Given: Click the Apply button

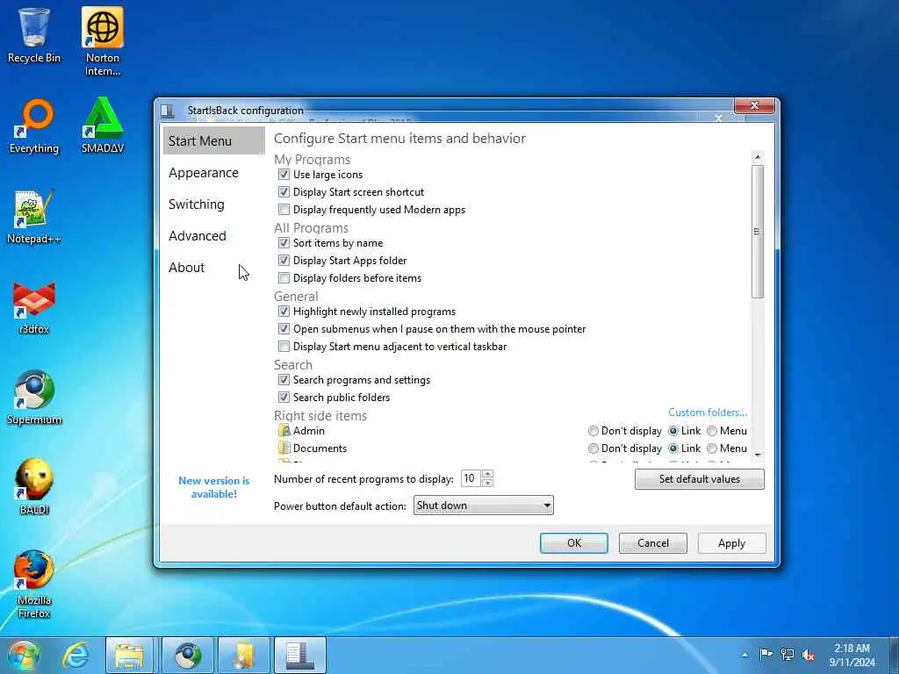Looking at the screenshot, I should 731,543.
